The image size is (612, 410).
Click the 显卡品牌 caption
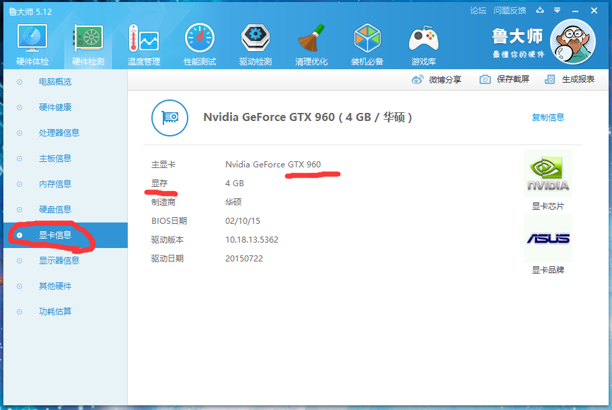point(548,270)
